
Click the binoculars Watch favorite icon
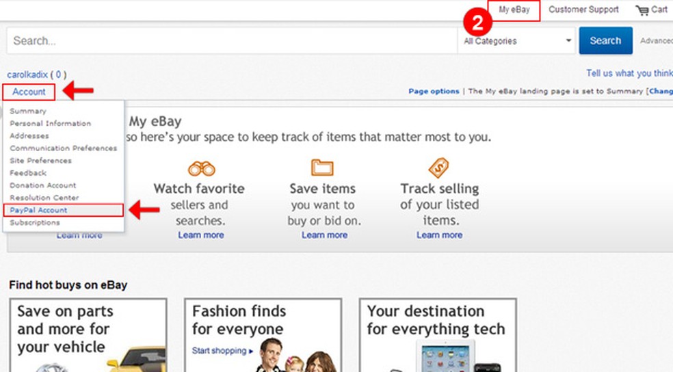(201, 168)
